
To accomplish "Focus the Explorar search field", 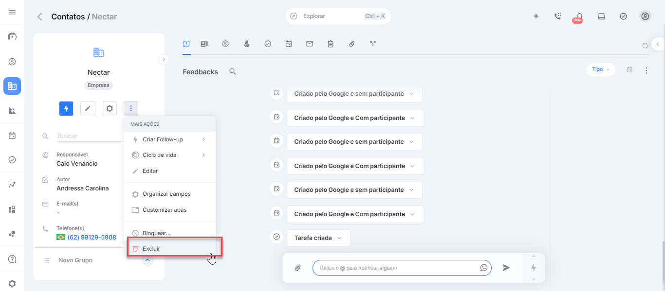I will click(338, 16).
